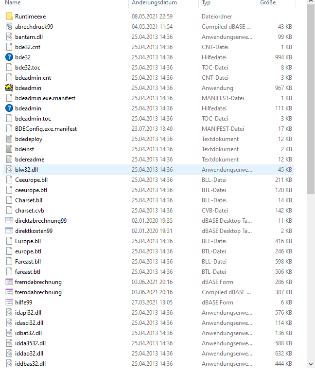The image size is (315, 374).
Task: Click the bde32 help file question mark icon
Action: 9,57
